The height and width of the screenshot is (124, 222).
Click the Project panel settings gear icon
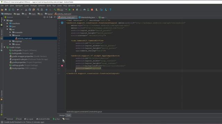[51, 17]
